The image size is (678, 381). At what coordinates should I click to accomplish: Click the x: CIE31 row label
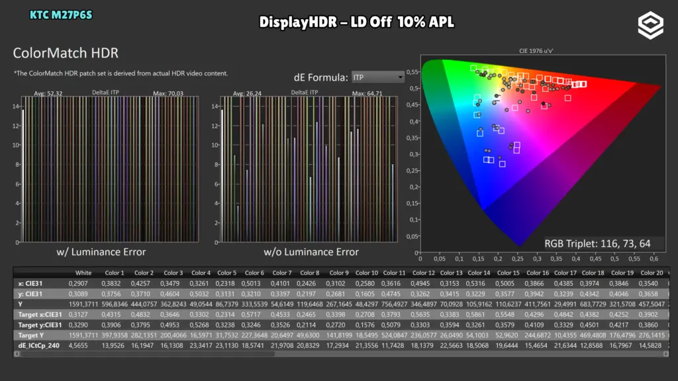point(30,284)
